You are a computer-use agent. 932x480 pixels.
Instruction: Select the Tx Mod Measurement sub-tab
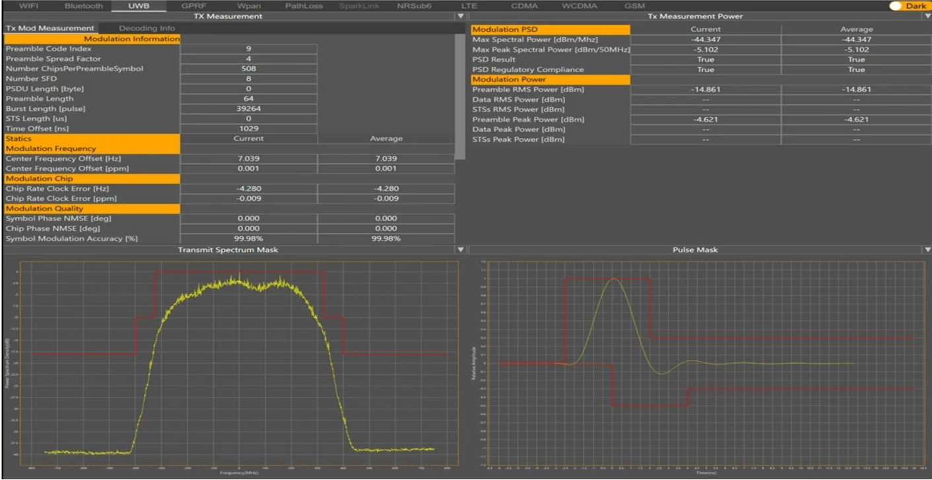(50, 28)
